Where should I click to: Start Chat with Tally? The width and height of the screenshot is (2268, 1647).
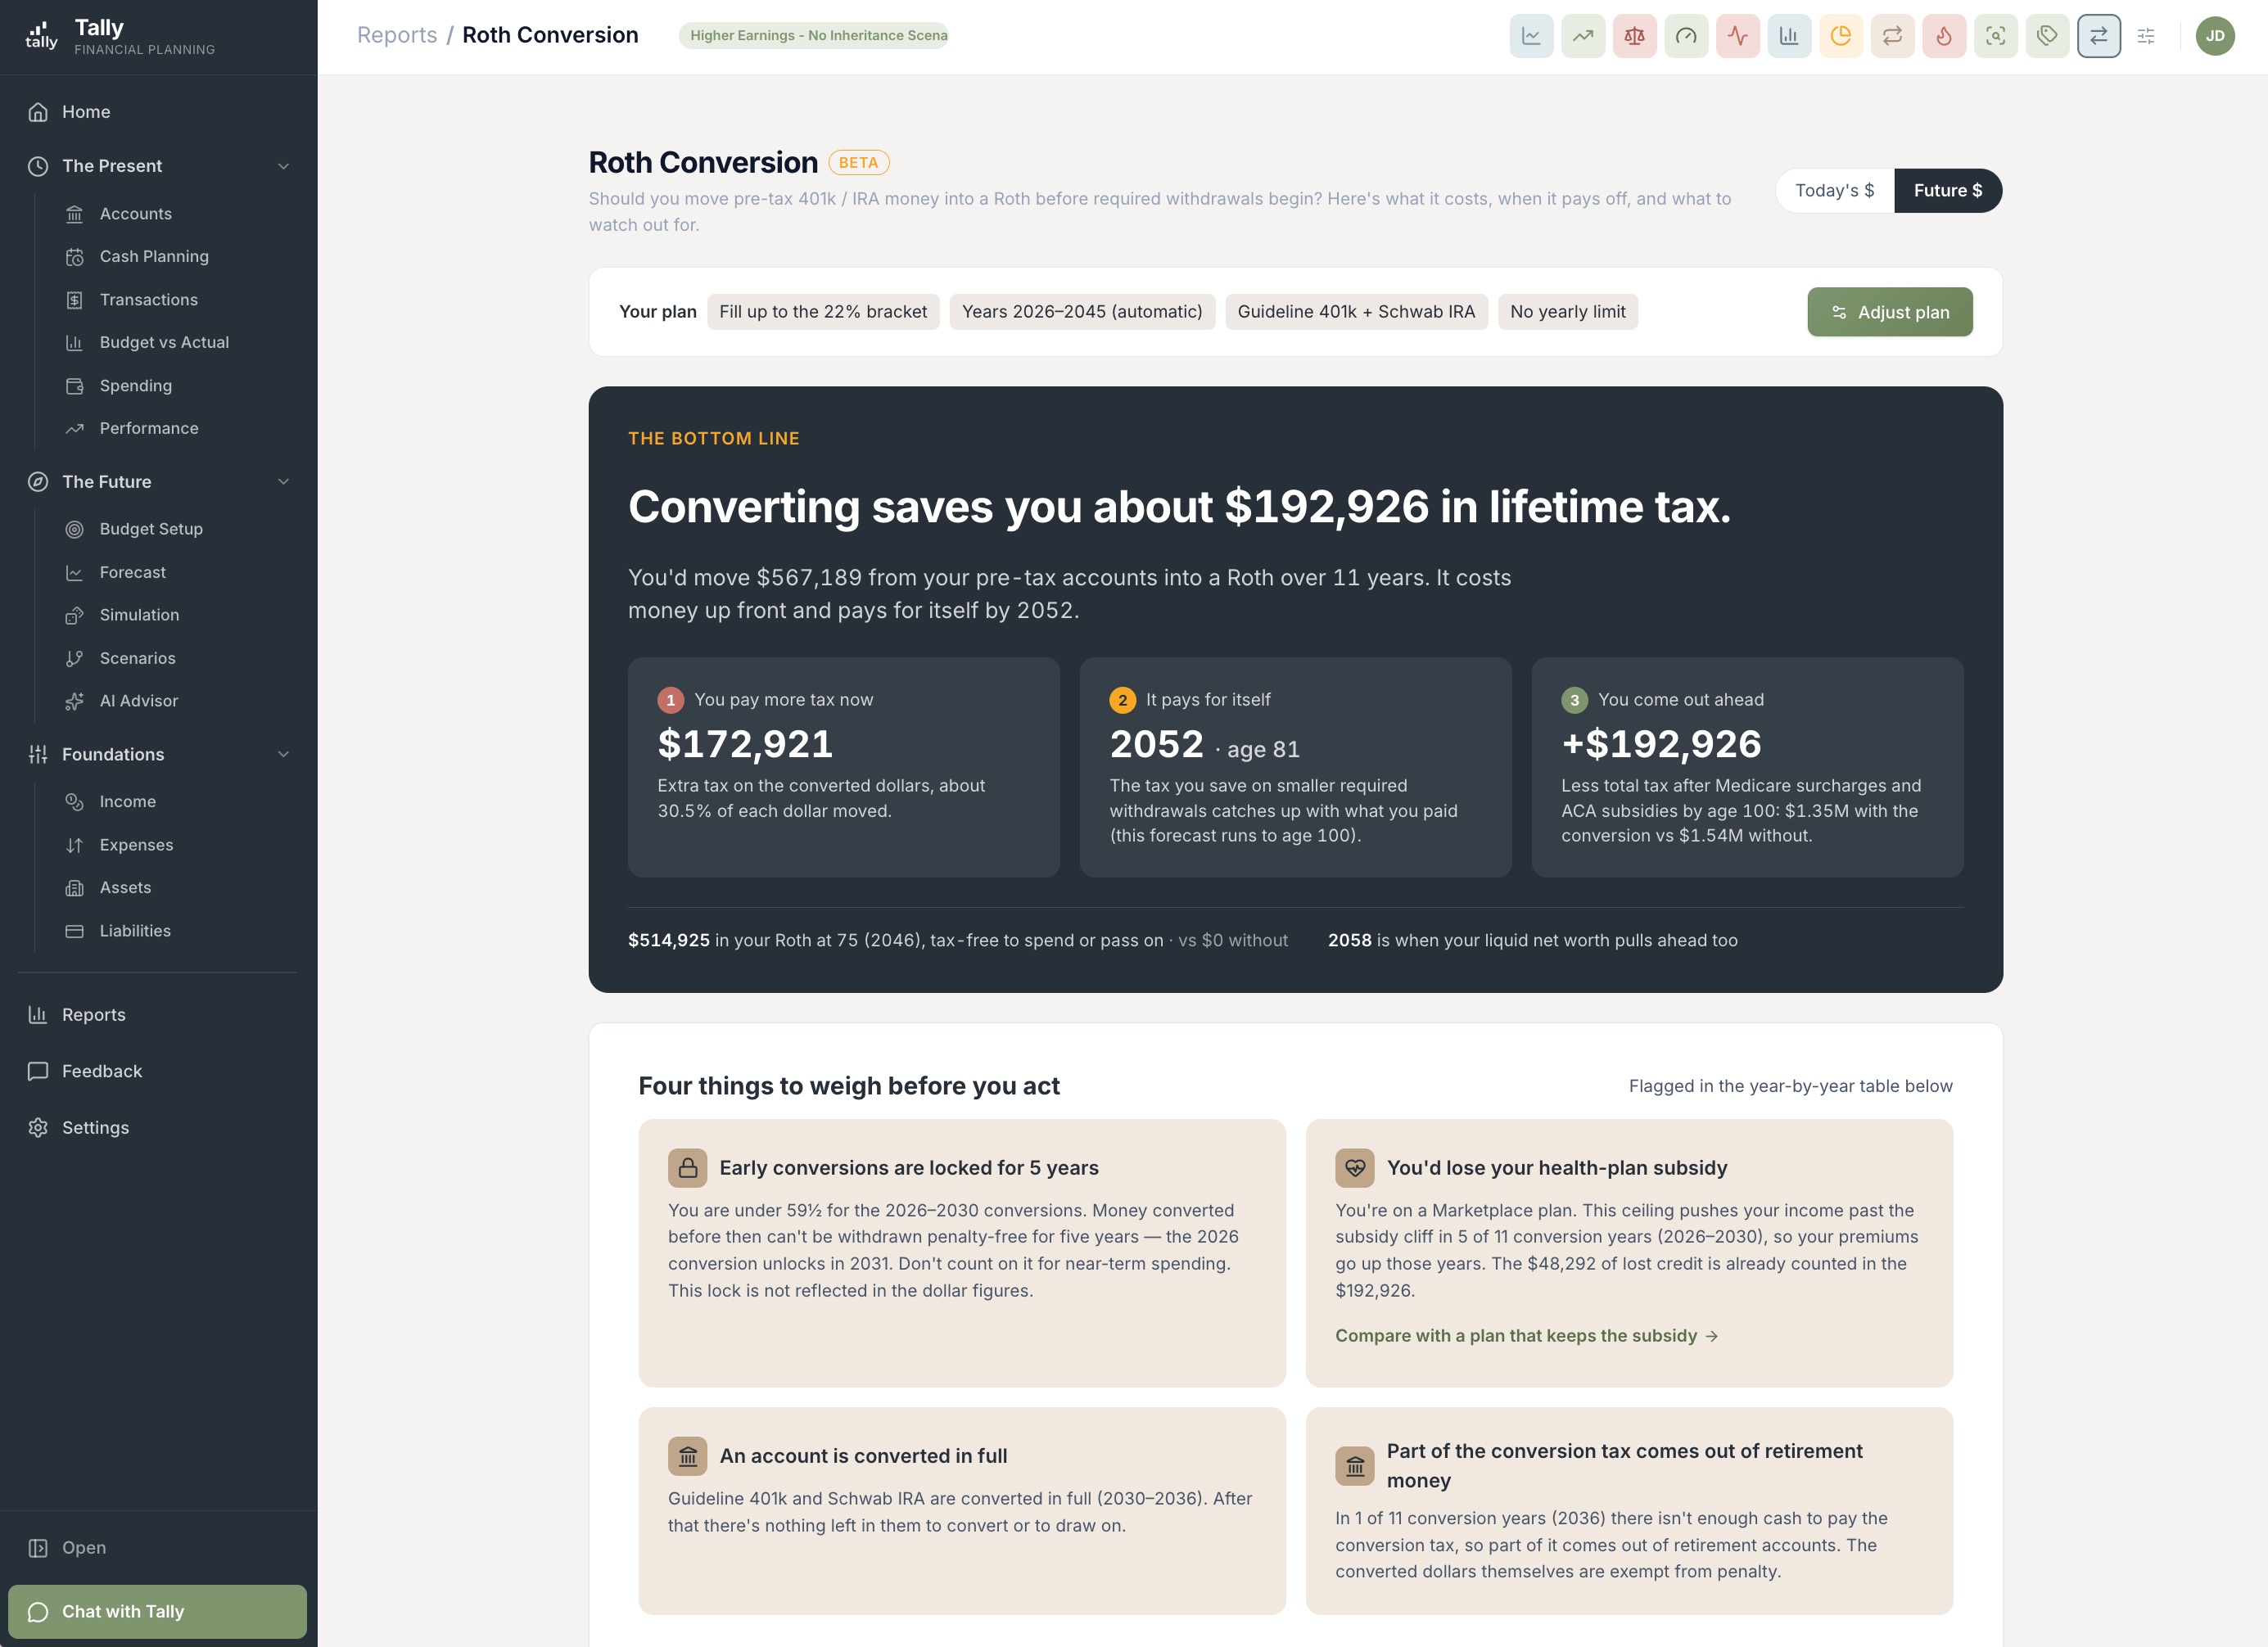(x=158, y=1611)
